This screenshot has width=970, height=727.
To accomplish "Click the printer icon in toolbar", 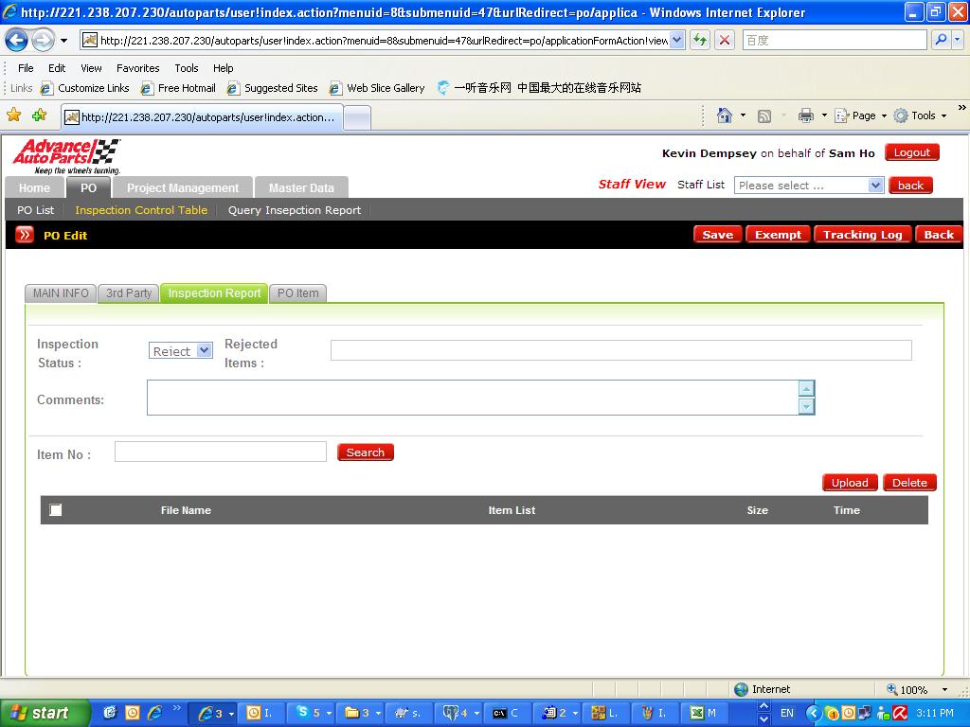I will (x=805, y=115).
